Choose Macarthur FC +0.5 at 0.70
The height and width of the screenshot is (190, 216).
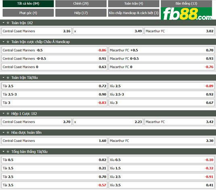coord(162,50)
